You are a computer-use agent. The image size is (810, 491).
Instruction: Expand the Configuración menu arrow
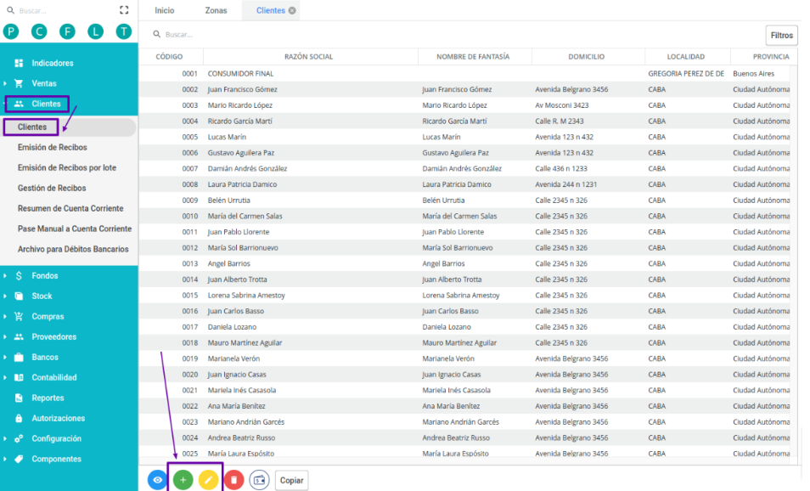pos(5,438)
